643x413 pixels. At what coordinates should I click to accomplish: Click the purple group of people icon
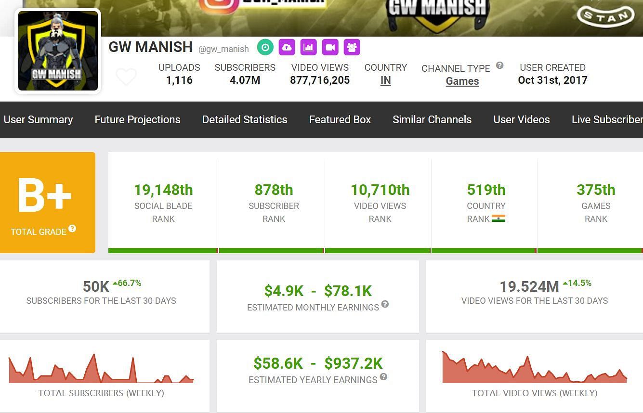pyautogui.click(x=352, y=47)
